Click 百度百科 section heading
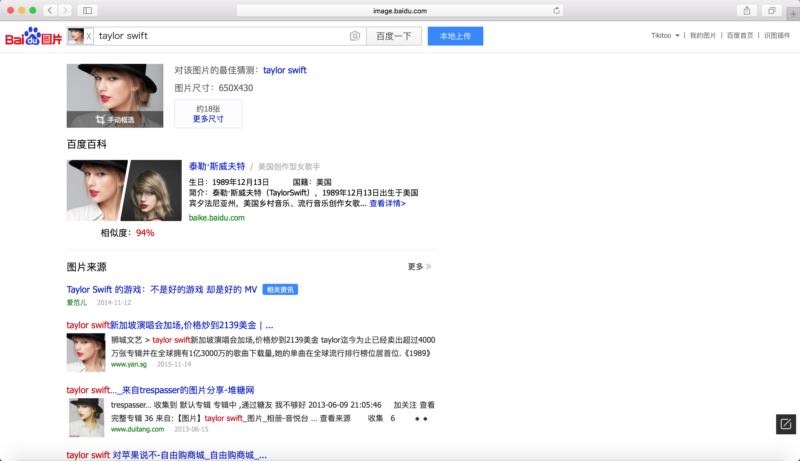This screenshot has height=461, width=800. click(86, 144)
